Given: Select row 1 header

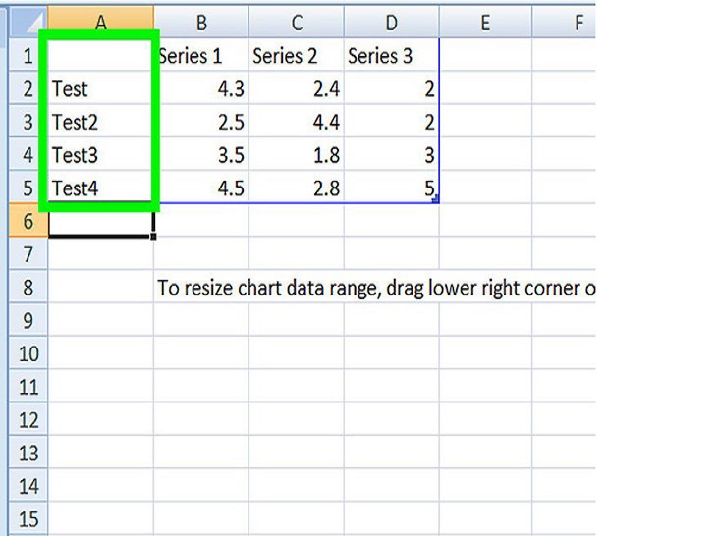Looking at the screenshot, I should [x=27, y=56].
